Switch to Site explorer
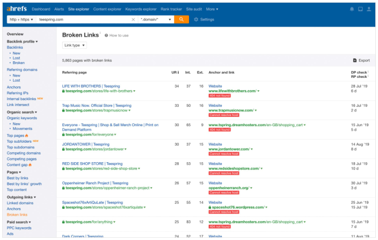 click(79, 9)
